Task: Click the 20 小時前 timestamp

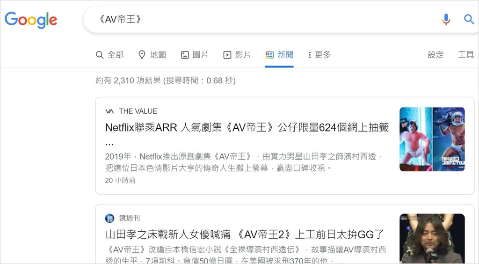Action: tap(120, 180)
